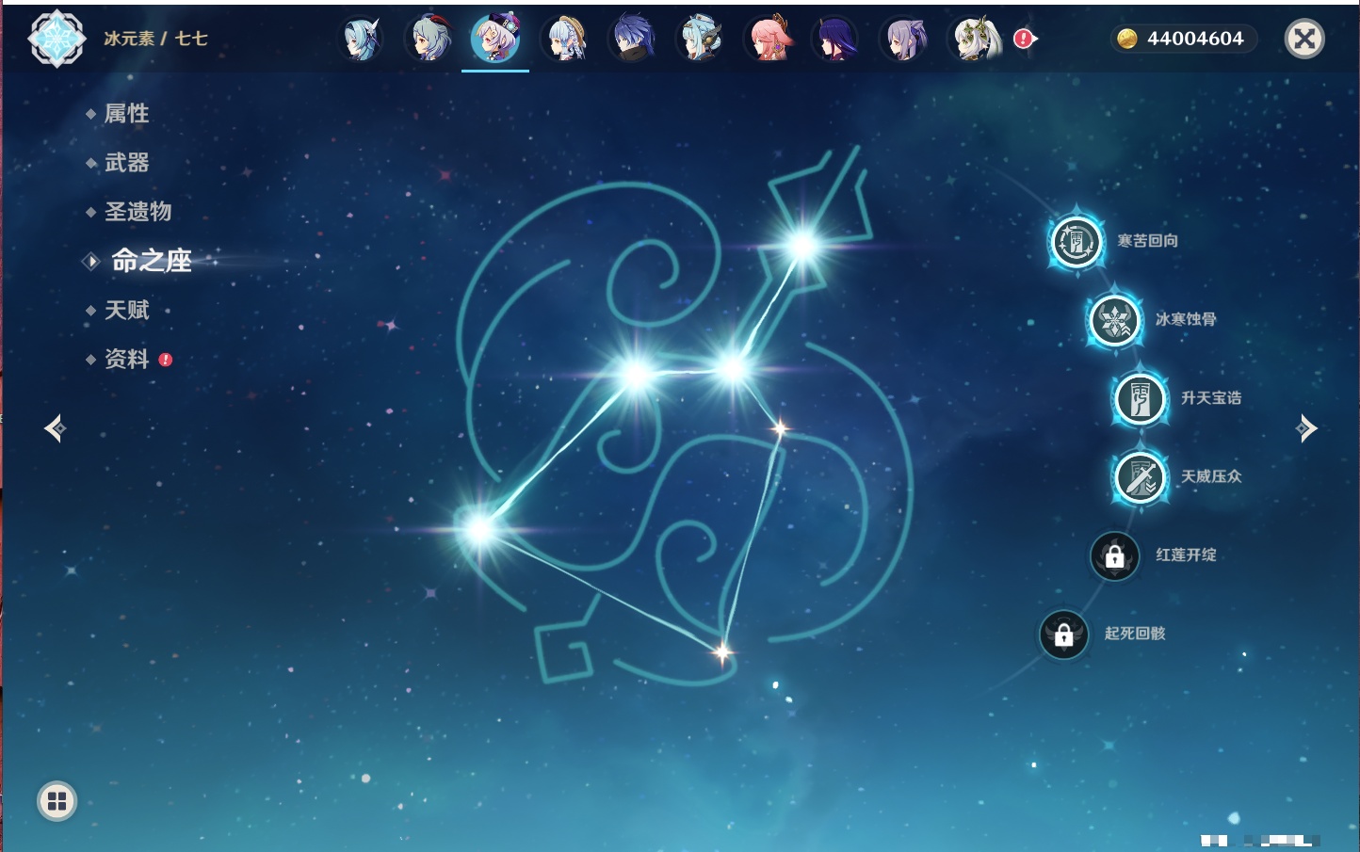This screenshot has height=852, width=1360.
Task: Pick the portrait with white cap and winged earpiece
Action: coord(700,40)
